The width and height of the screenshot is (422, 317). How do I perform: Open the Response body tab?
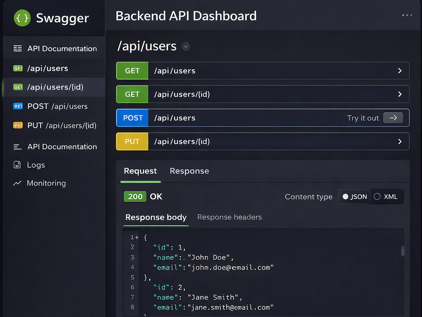(156, 217)
